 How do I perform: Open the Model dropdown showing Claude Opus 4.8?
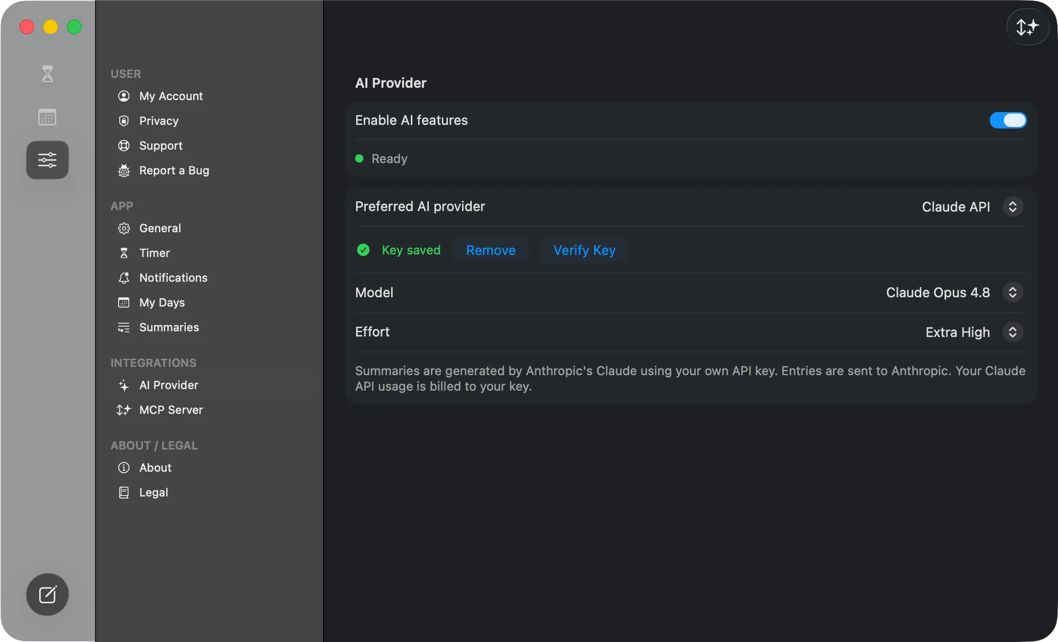[x=1013, y=293]
